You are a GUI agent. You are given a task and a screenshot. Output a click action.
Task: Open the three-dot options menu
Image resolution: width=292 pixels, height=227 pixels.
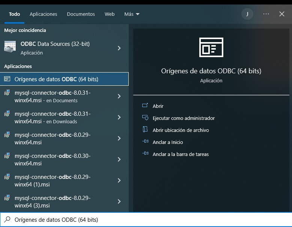coord(266,14)
